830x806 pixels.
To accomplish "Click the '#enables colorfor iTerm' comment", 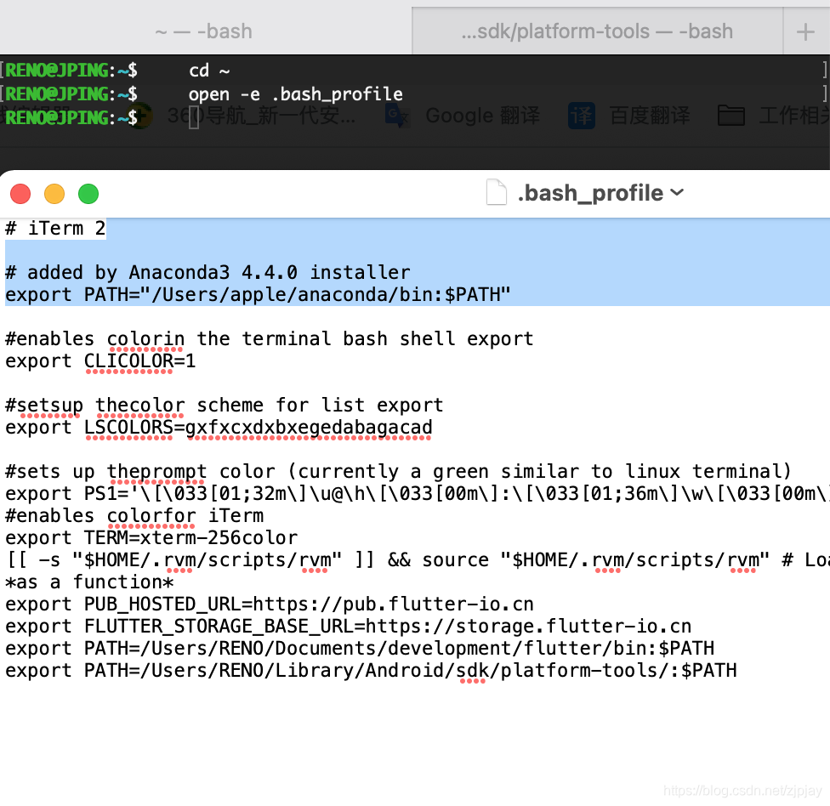I will click(134, 515).
